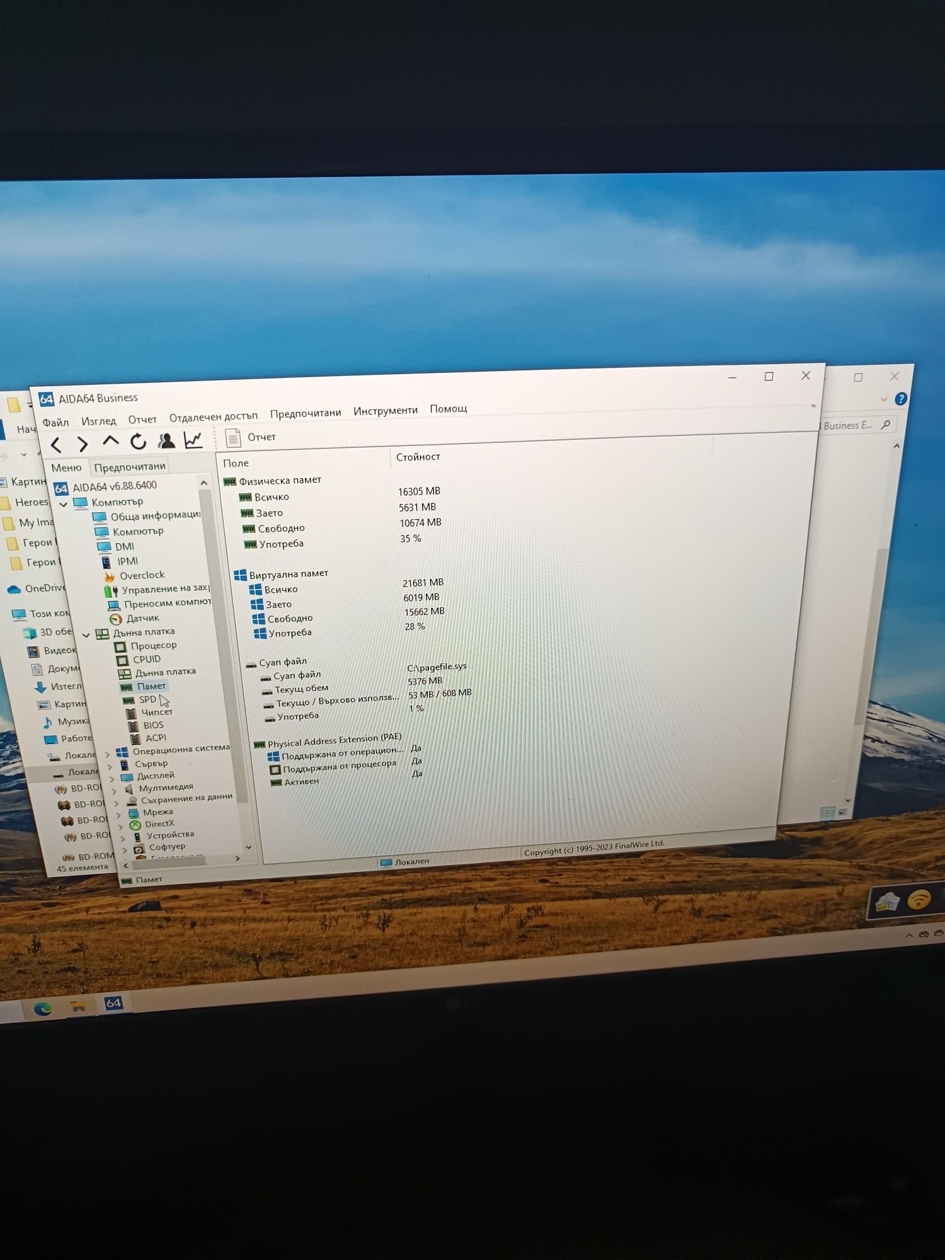Open the user management toolbar icon
945x1260 pixels.
[166, 440]
